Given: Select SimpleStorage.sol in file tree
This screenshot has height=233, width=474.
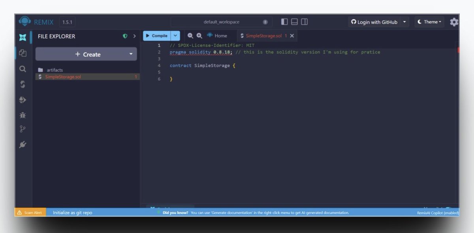Looking at the screenshot, I should (x=87, y=77).
